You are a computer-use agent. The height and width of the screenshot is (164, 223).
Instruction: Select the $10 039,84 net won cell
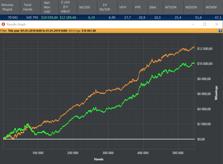[x=49, y=17]
